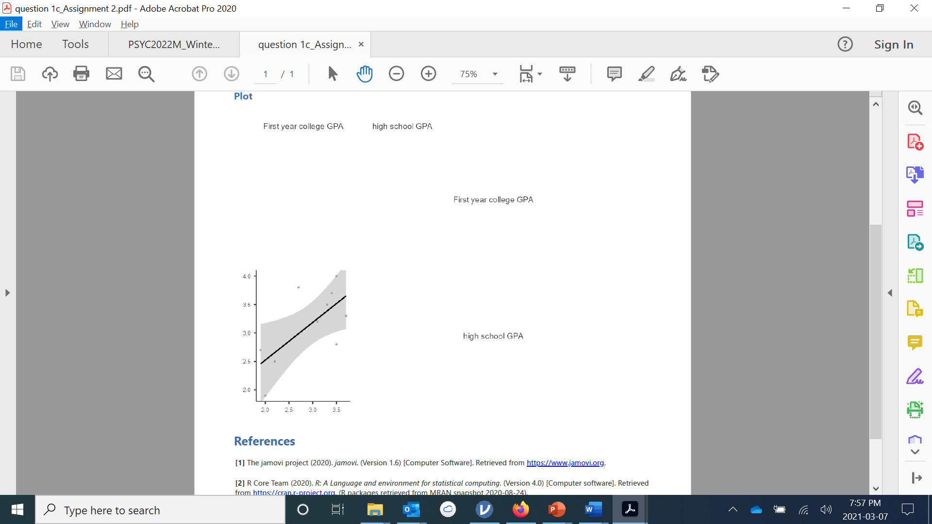Open the zoom percentage dropdown
Viewport: 932px width, 524px height.
(x=495, y=74)
